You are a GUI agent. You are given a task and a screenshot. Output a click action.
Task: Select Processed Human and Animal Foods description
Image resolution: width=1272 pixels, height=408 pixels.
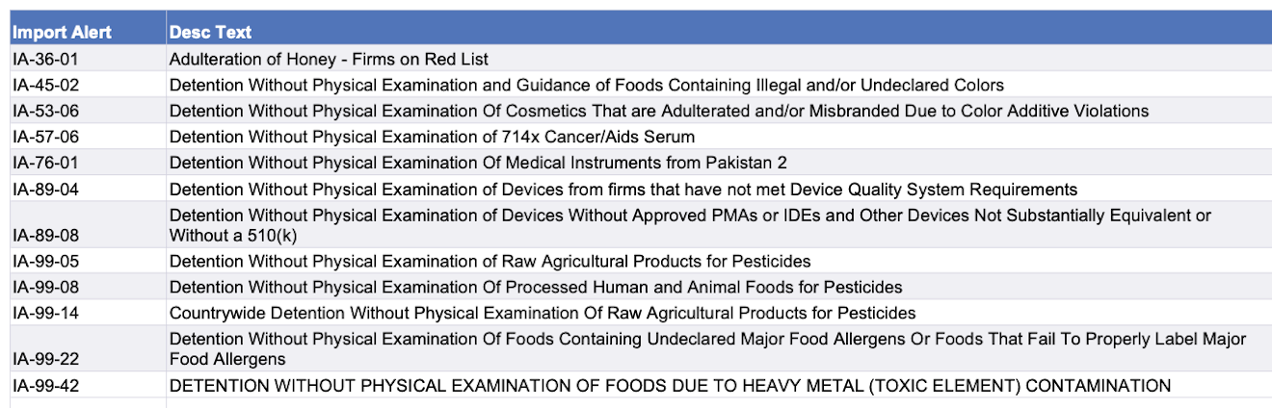click(x=536, y=287)
